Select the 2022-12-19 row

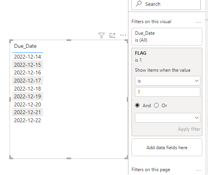(x=27, y=96)
